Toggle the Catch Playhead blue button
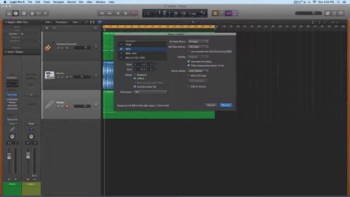The height and width of the screenshot is (197, 350). [100, 22]
